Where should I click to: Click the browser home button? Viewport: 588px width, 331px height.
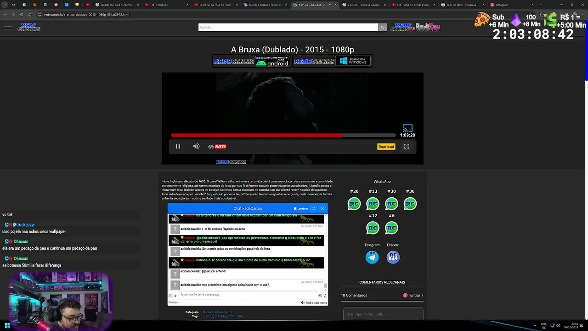(x=30, y=14)
